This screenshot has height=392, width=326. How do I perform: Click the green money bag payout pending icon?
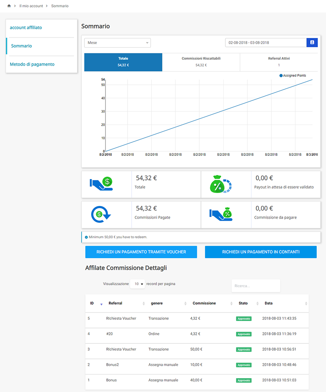[221, 184]
